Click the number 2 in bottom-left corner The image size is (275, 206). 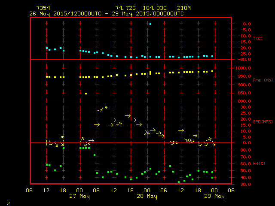pos(8,203)
